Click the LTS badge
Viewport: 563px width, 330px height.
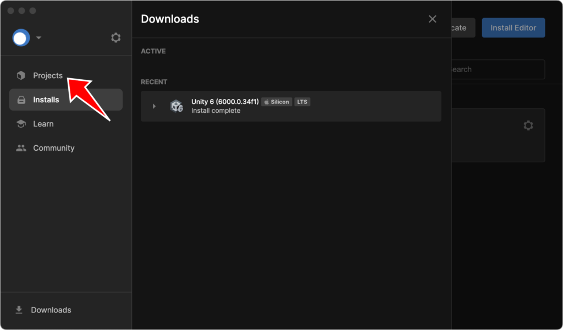click(302, 102)
